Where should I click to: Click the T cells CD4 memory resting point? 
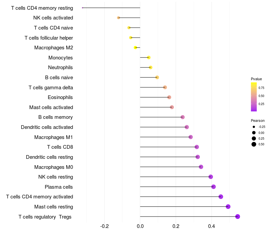pyautogui.click(x=82, y=8)
